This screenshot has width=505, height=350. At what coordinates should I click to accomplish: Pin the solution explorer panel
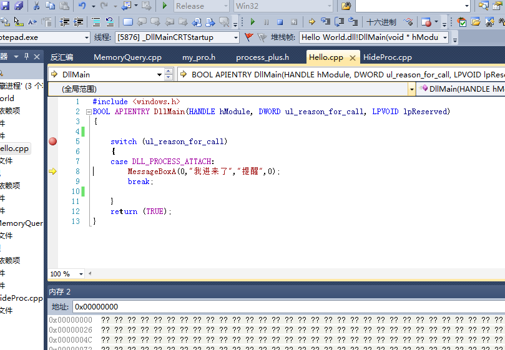26,57
